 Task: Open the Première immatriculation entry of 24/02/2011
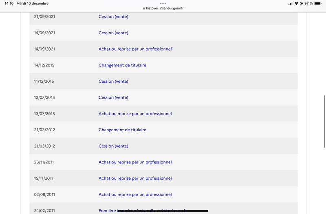point(142,210)
